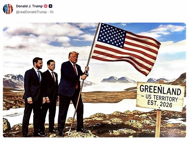Click the distant mountain ridge right of flagpole

pyautogui.click(x=119, y=80)
